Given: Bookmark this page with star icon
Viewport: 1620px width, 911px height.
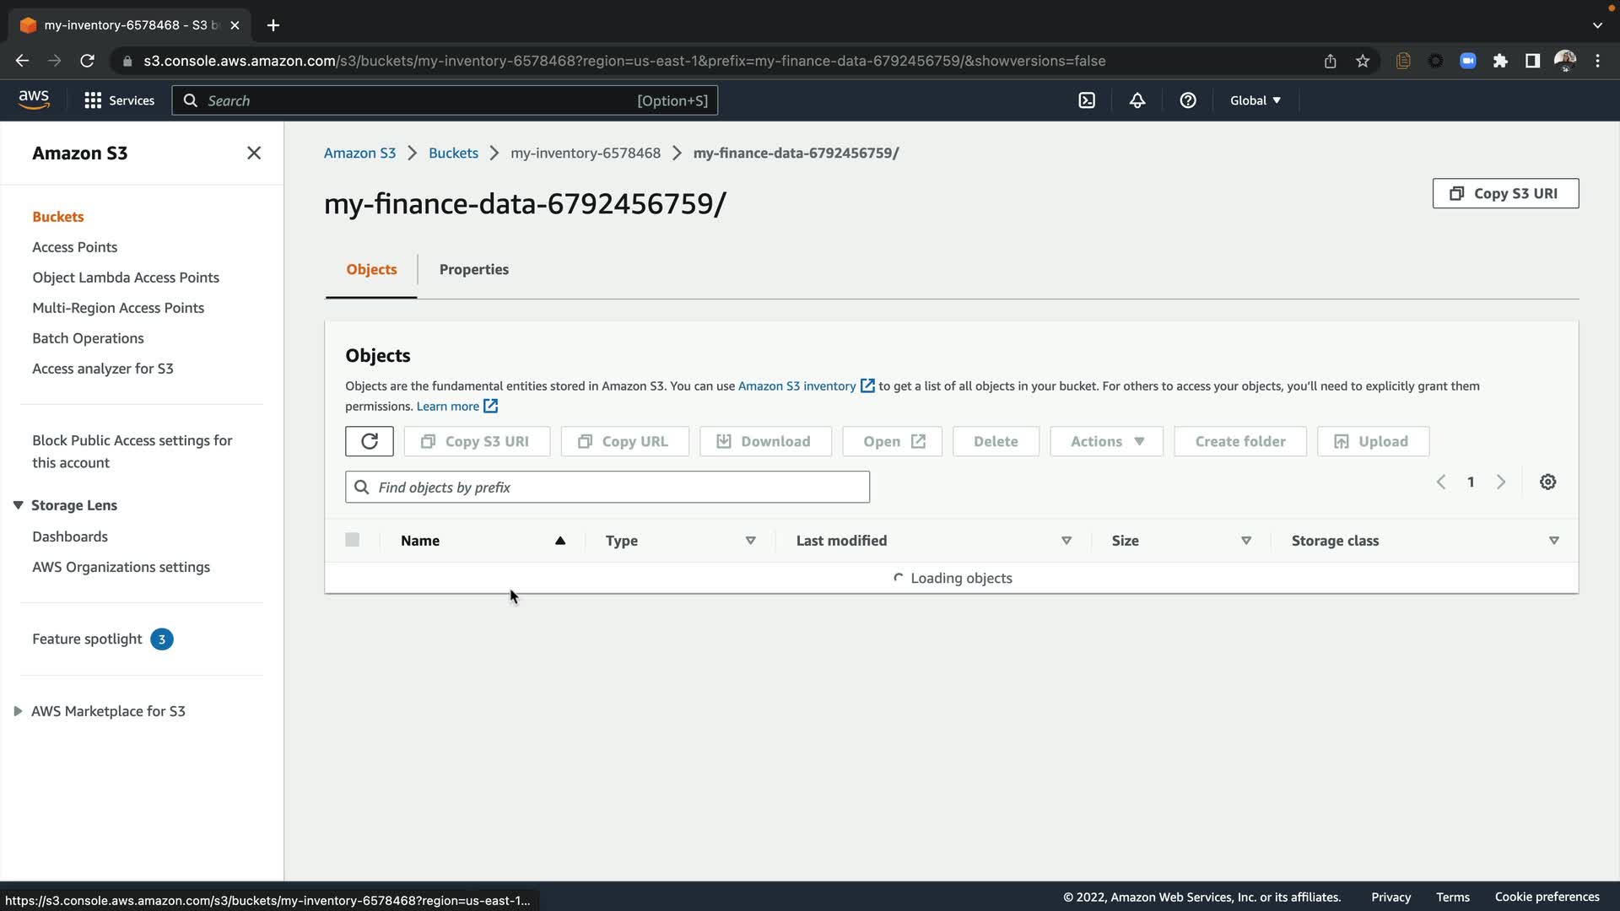Looking at the screenshot, I should (1363, 61).
